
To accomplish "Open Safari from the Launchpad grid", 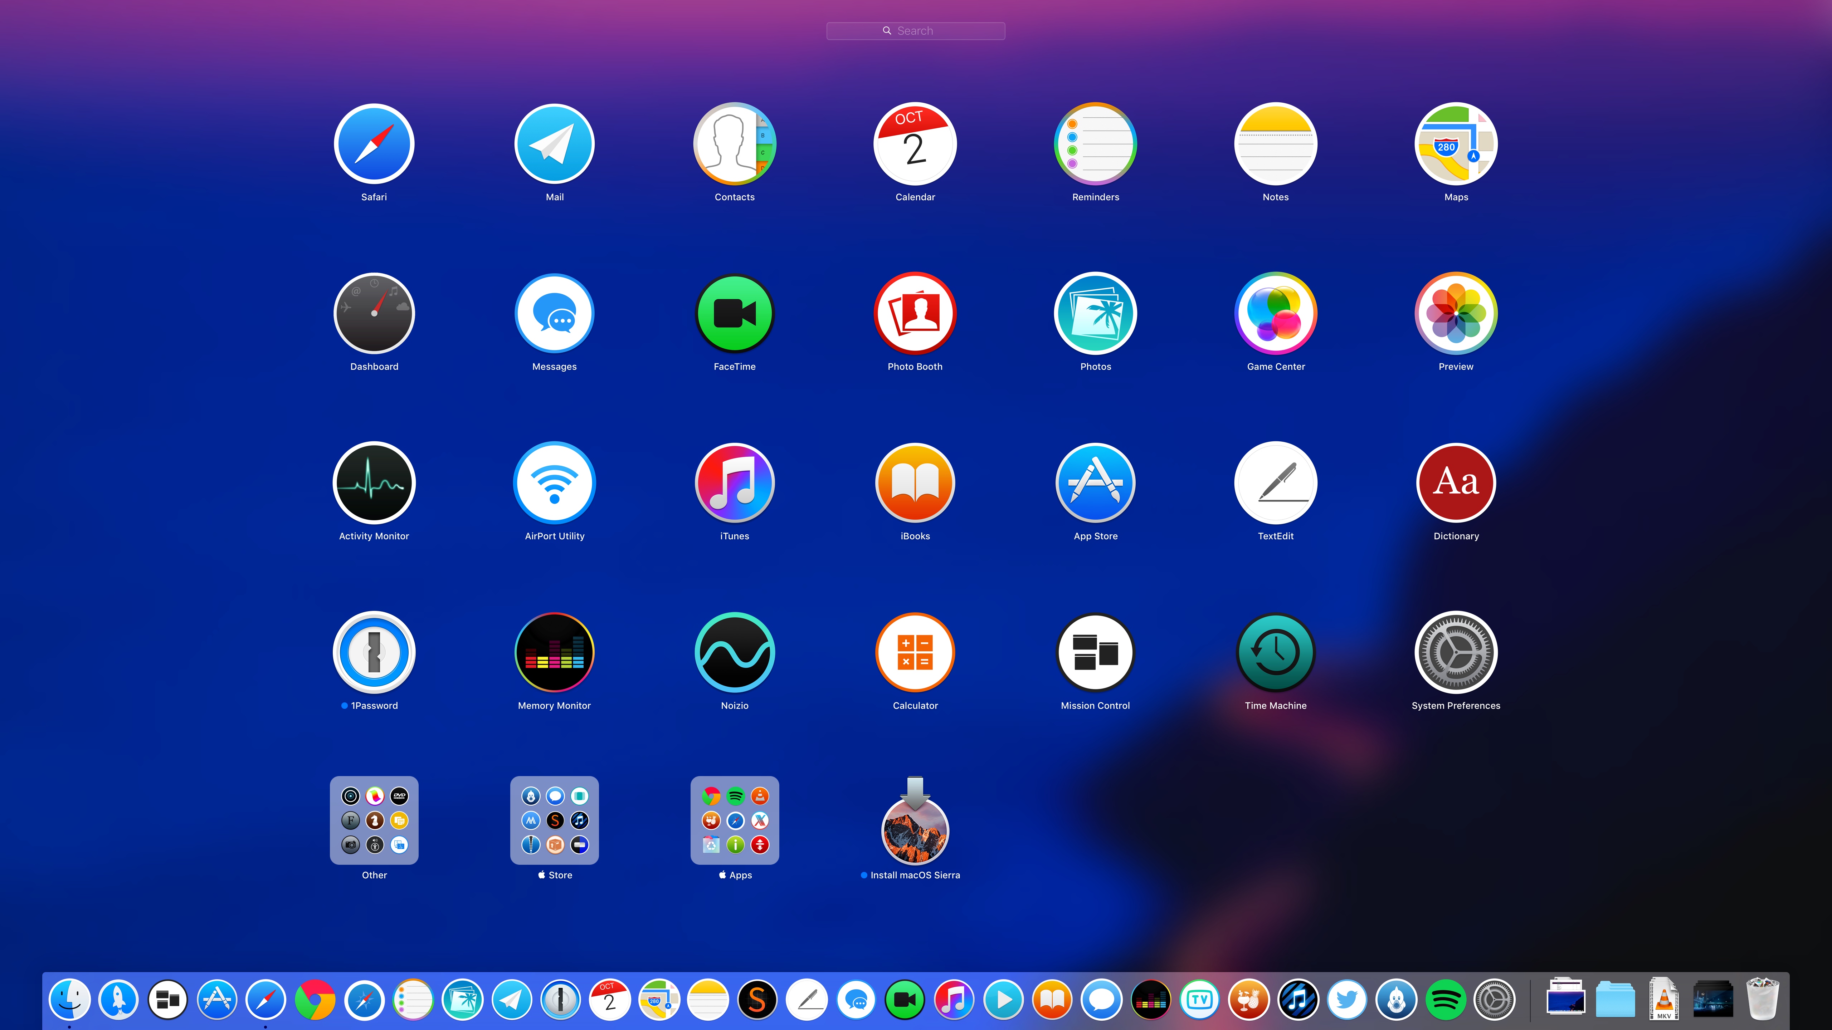I will click(x=374, y=143).
